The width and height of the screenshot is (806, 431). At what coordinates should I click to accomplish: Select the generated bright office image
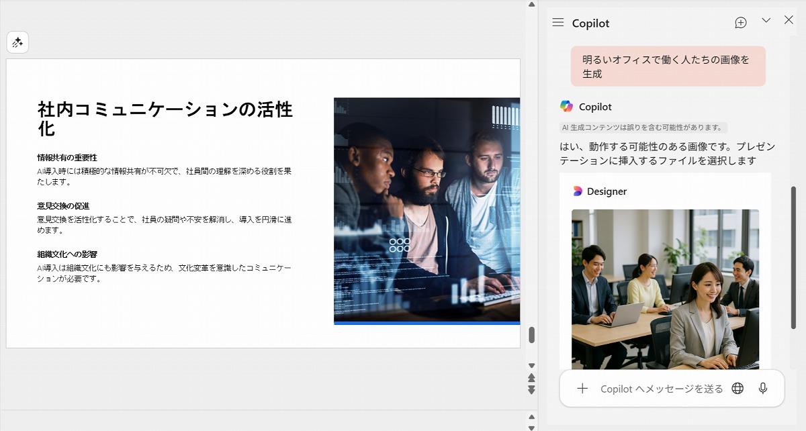665,289
